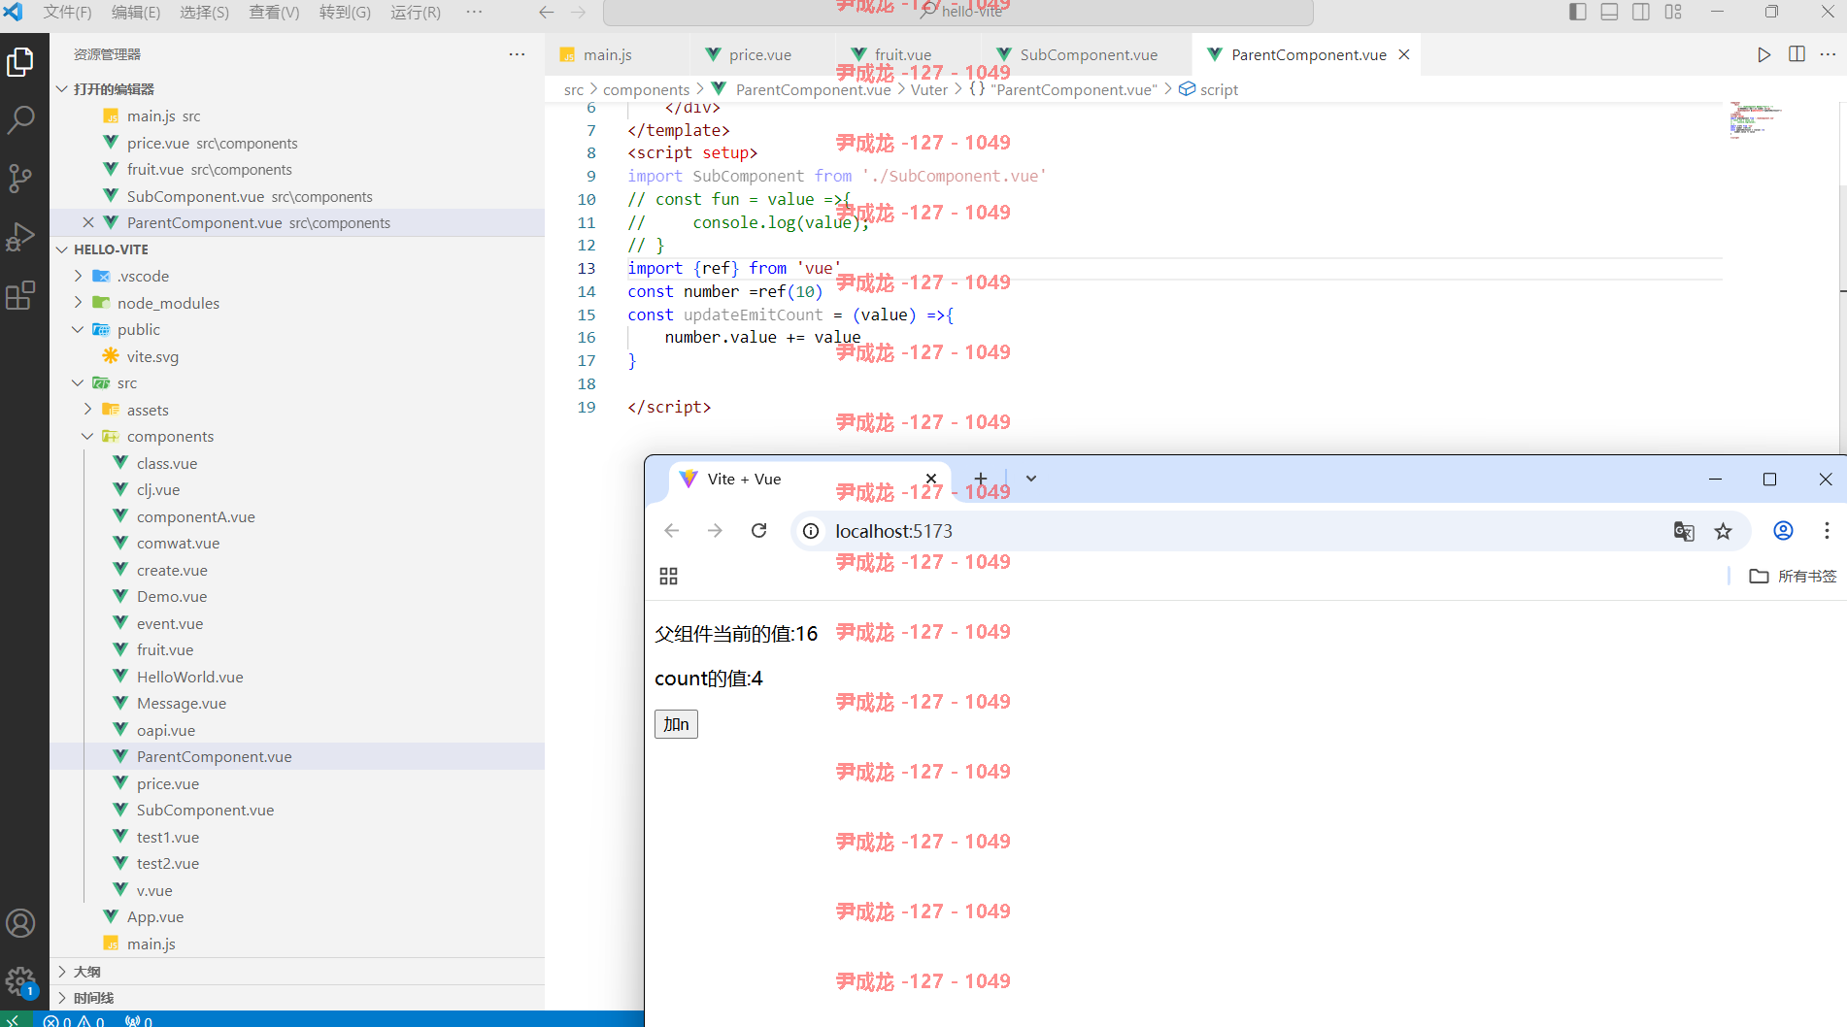Open Explorer panel more actions ellipsis

[517, 54]
